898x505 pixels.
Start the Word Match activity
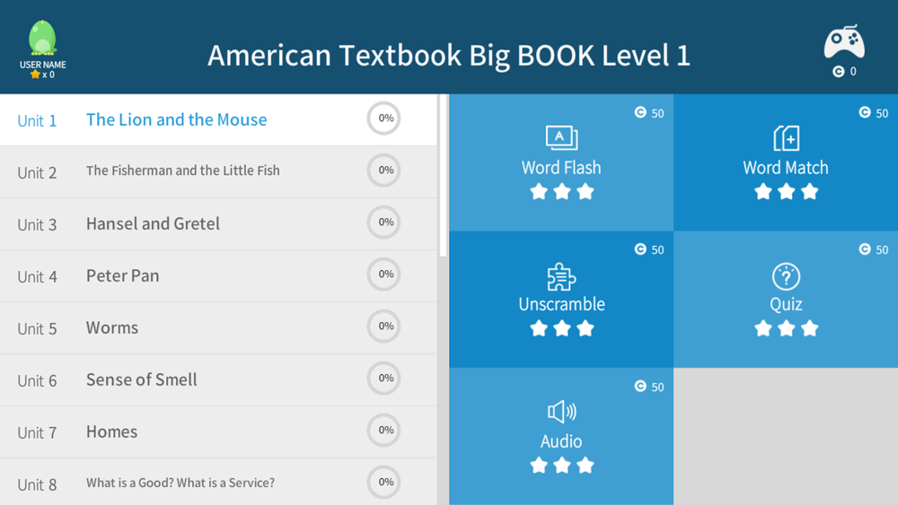click(x=786, y=162)
